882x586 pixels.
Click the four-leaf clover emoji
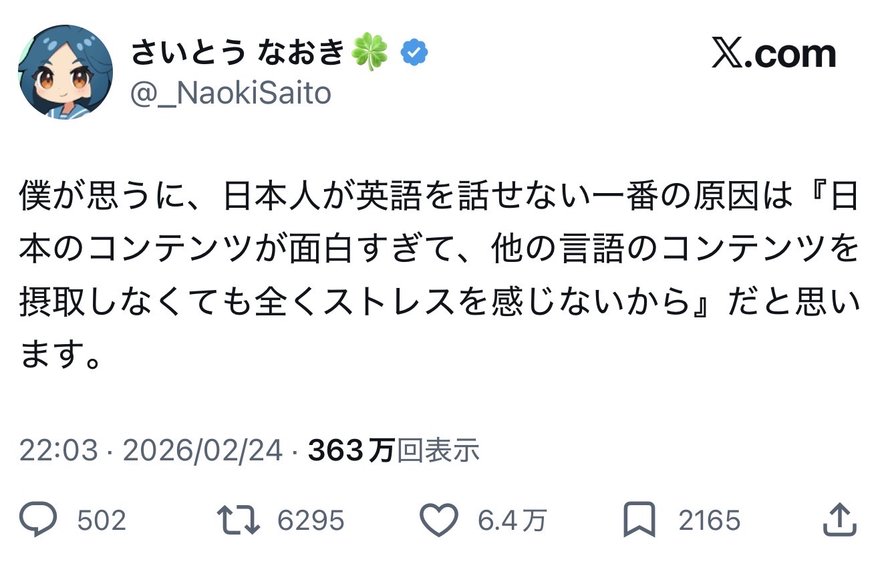coord(371,53)
